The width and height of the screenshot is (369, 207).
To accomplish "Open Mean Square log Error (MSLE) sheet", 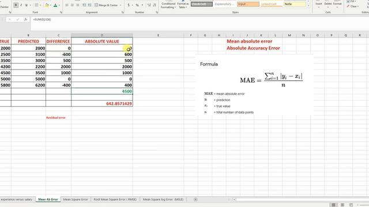I will [163, 200].
